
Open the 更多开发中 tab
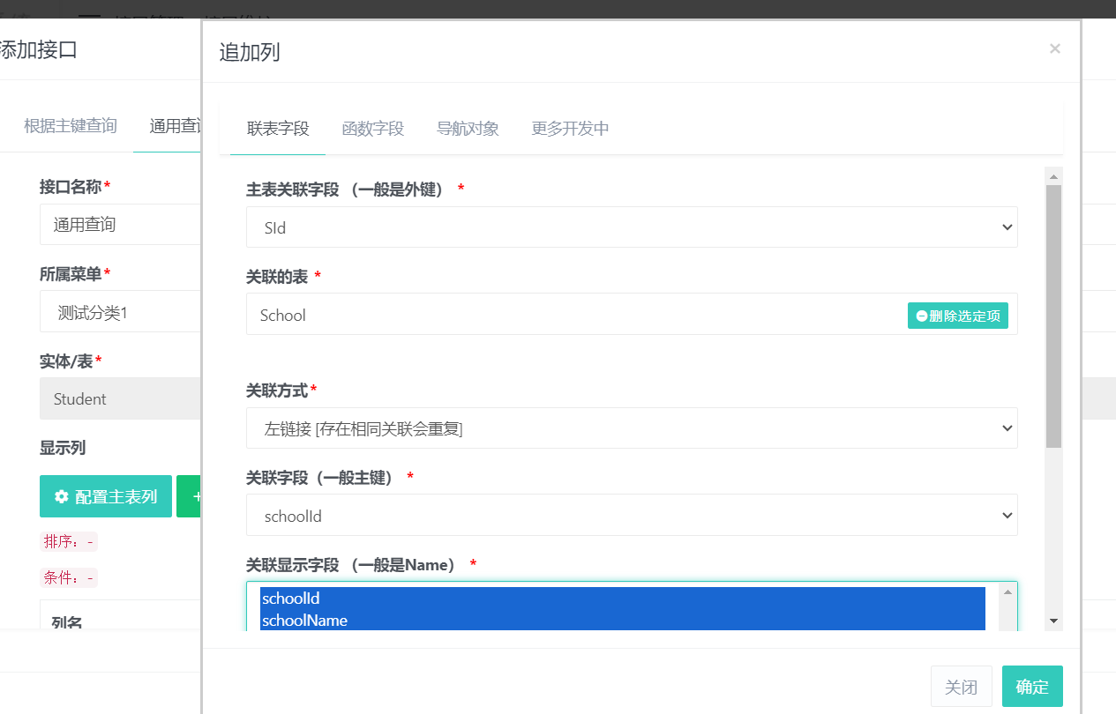(570, 128)
